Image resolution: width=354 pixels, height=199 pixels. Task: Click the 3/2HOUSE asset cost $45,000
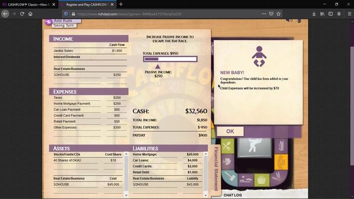(x=113, y=184)
